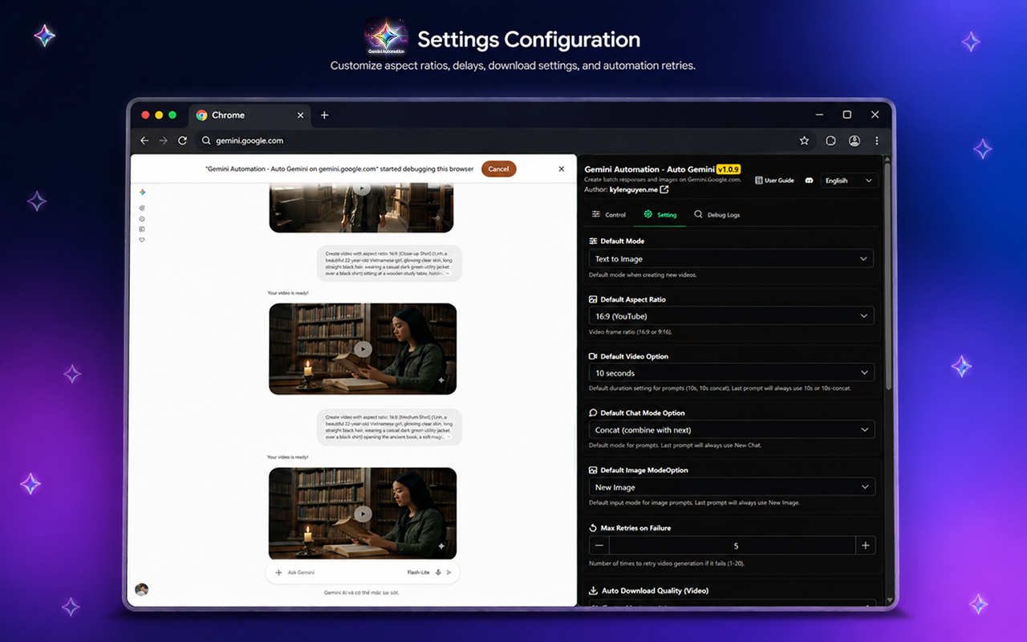Select the Setting tab

point(660,215)
